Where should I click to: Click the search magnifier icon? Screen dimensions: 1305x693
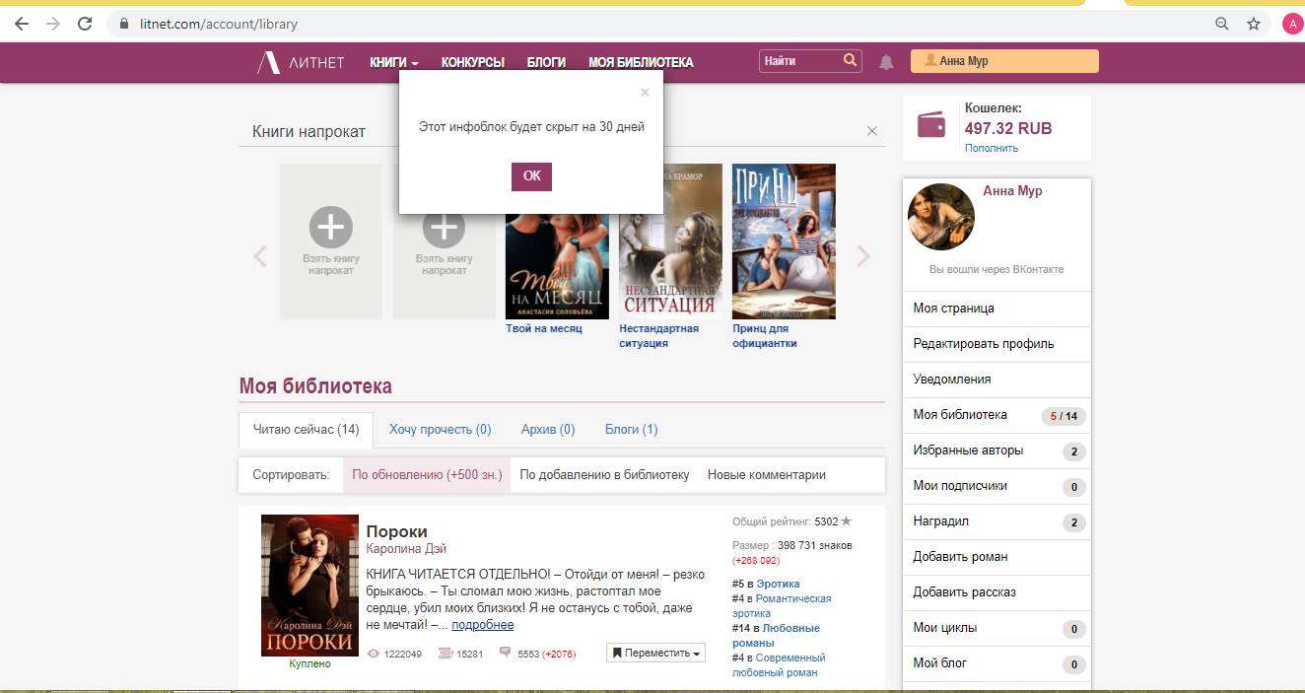pyautogui.click(x=850, y=61)
